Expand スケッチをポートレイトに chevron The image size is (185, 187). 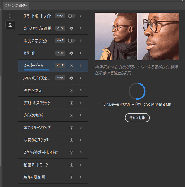coord(80,152)
